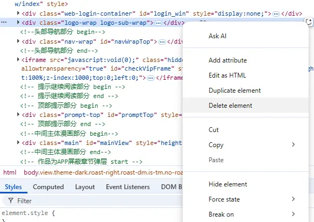Expand the prompt-top div disclosure triangle
Viewport: 314px width, 222px height.
point(18,114)
